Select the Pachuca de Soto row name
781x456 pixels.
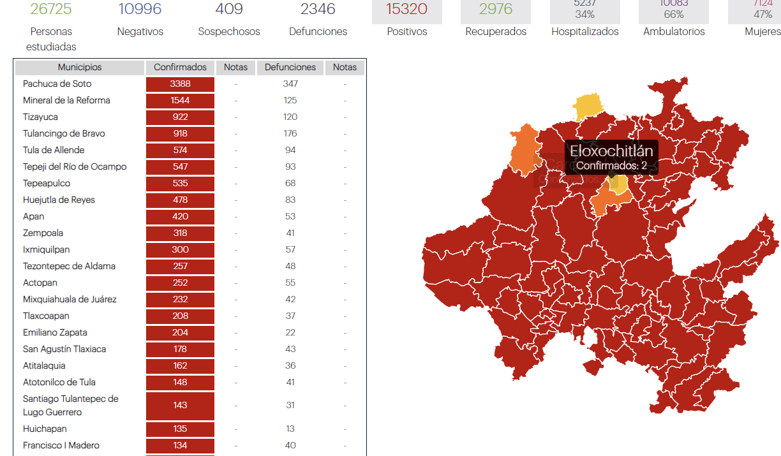coord(57,84)
